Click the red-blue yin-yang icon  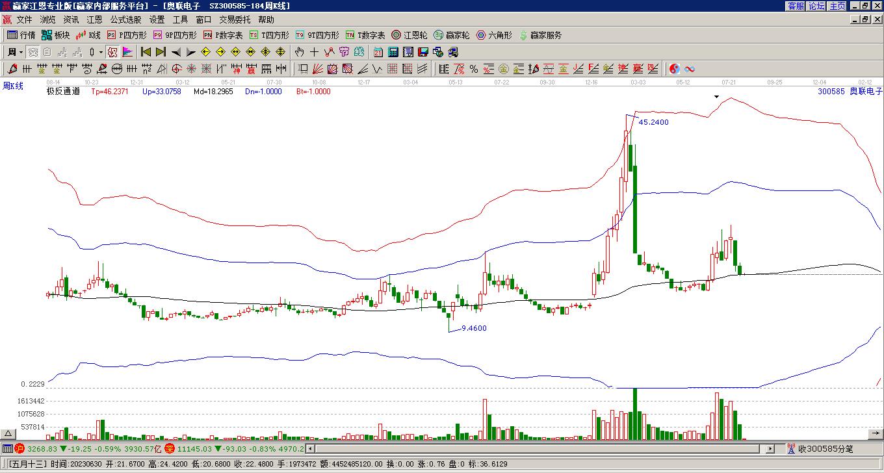675,69
